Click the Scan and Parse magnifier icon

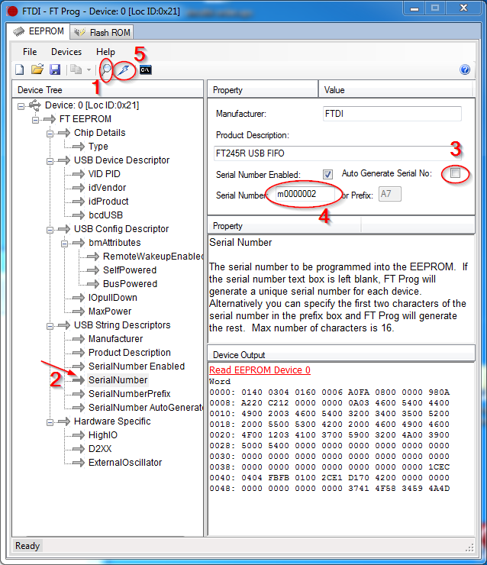pyautogui.click(x=106, y=69)
